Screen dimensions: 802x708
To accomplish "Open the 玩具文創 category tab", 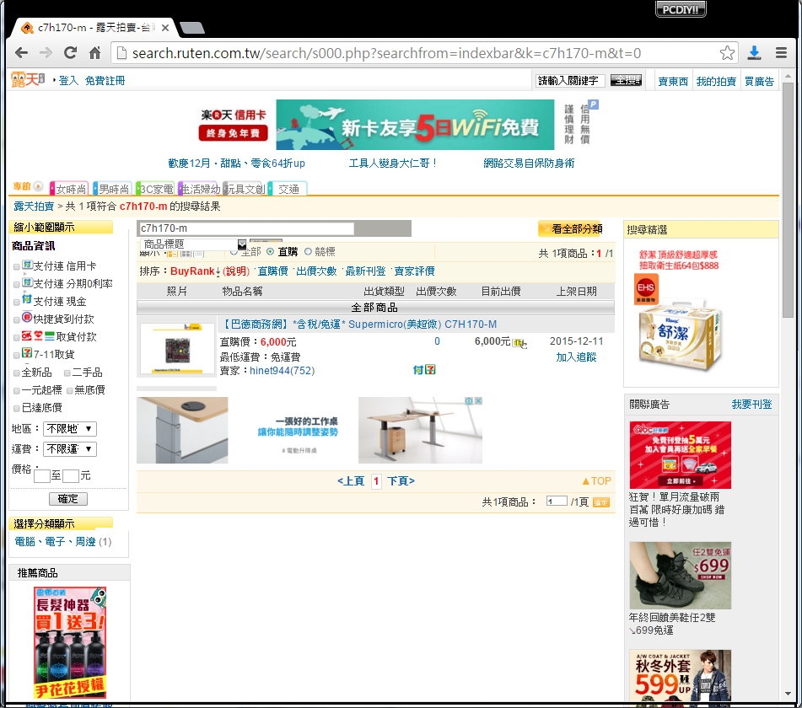I will tap(244, 189).
